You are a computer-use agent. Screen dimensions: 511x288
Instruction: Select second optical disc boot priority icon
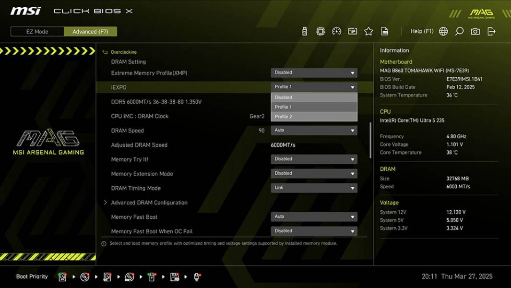tap(130, 277)
